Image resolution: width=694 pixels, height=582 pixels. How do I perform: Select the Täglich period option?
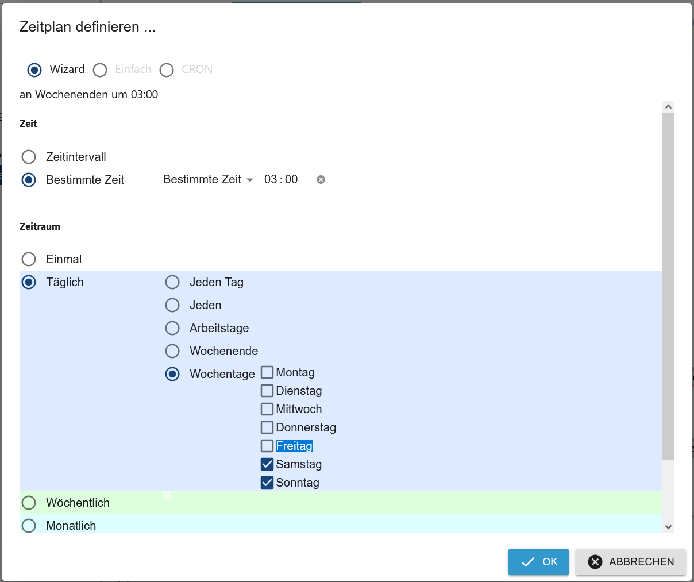tap(29, 282)
